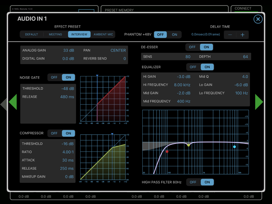This screenshot has height=204, width=272.
Task: Select Compressor THRESHOLD -16 dB value
Action: [x=68, y=144]
